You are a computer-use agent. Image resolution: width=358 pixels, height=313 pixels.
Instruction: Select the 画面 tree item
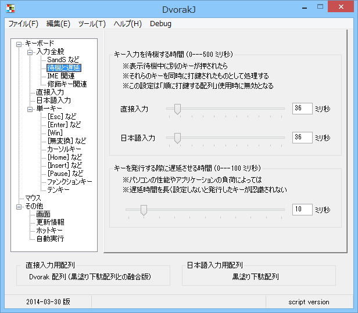[x=43, y=214]
